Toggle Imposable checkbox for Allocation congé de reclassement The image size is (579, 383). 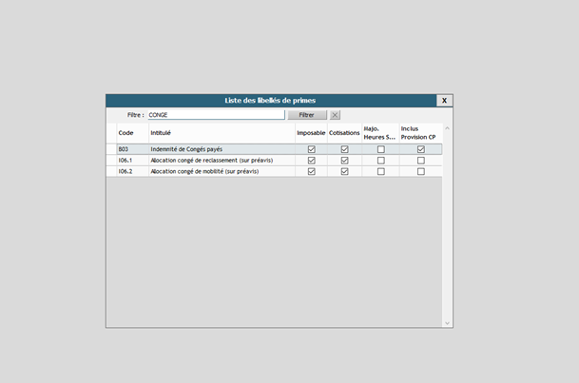pos(311,161)
